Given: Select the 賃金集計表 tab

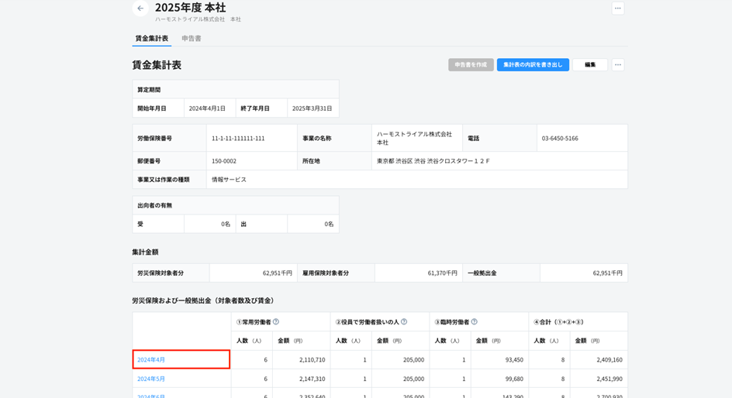Looking at the screenshot, I should pos(151,38).
